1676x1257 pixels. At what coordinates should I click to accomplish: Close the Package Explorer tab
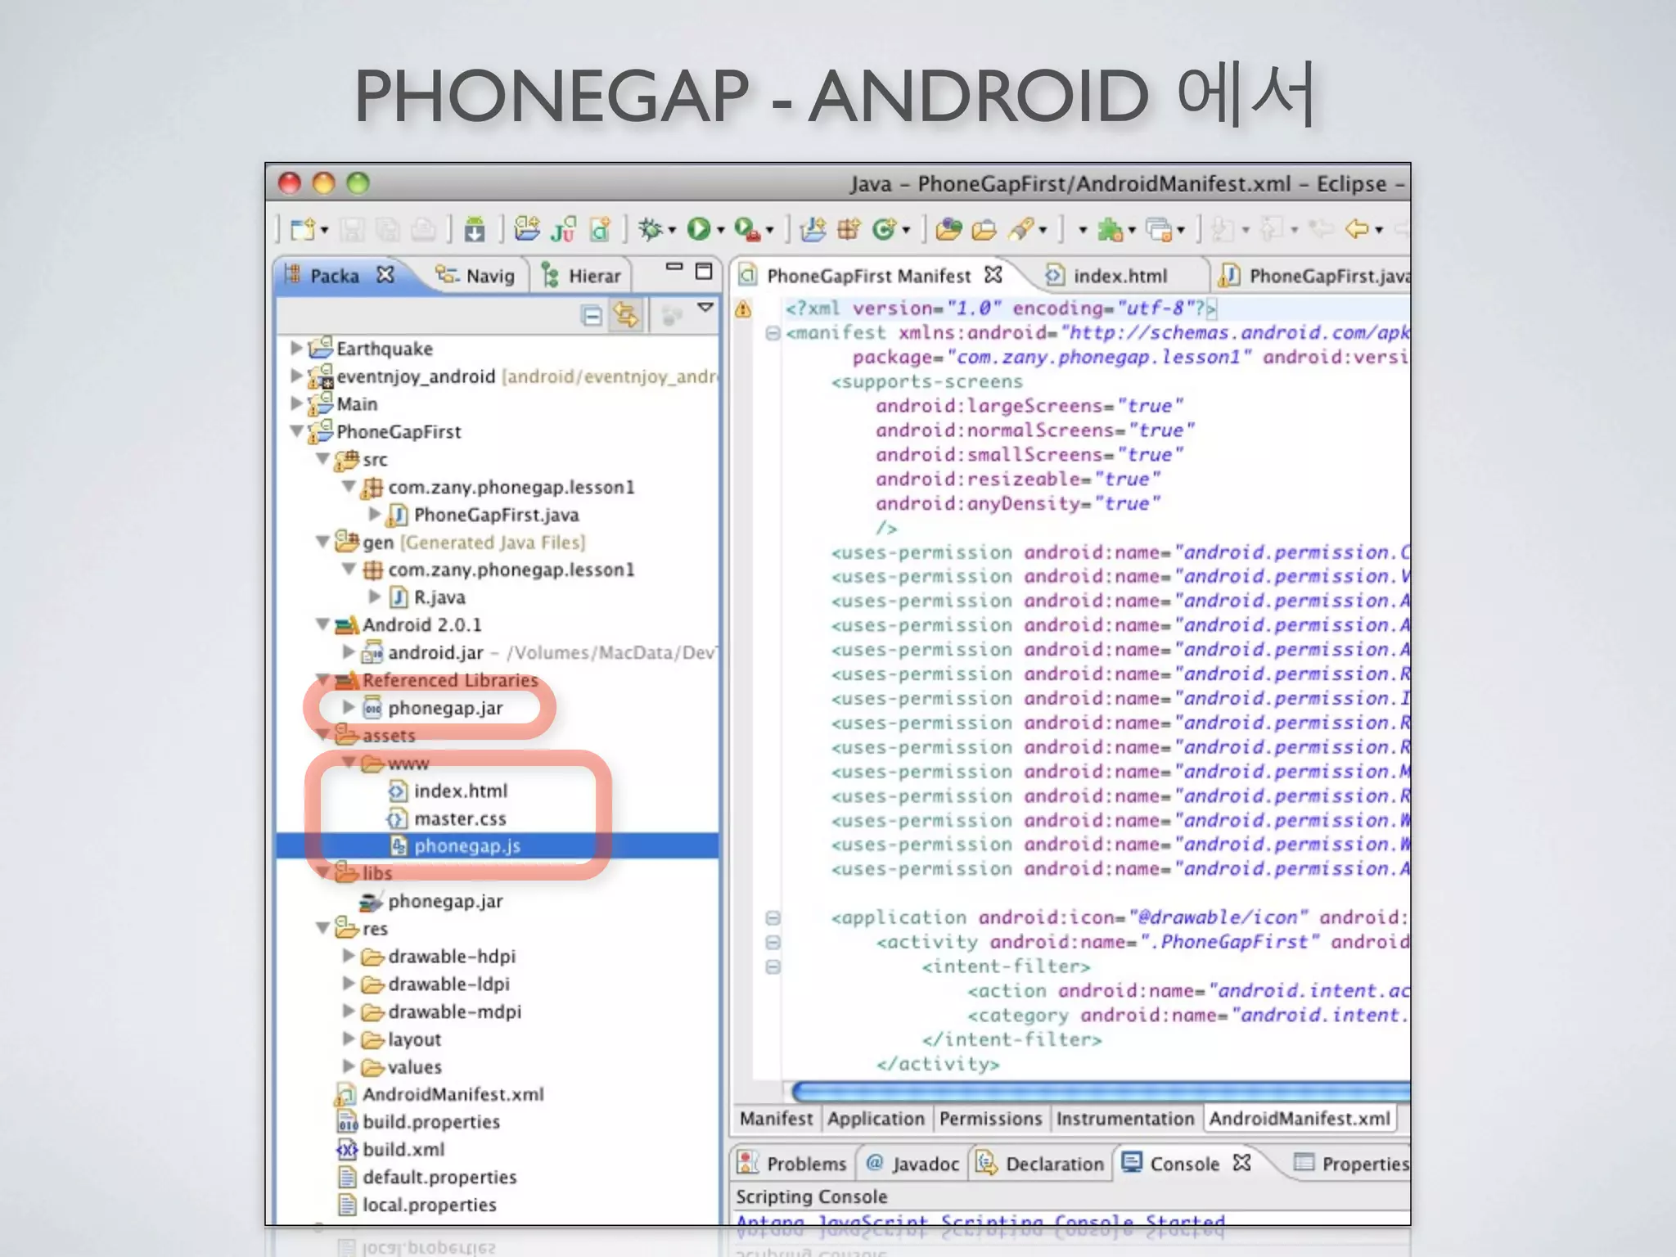(385, 275)
